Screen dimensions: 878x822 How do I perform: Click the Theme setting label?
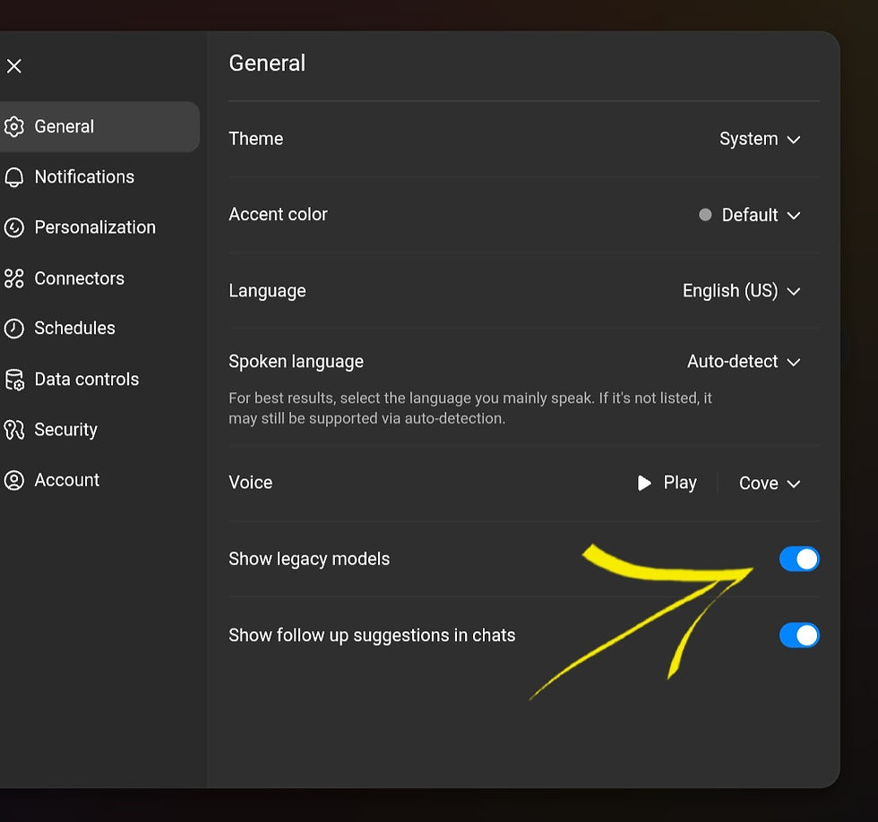[x=256, y=139]
